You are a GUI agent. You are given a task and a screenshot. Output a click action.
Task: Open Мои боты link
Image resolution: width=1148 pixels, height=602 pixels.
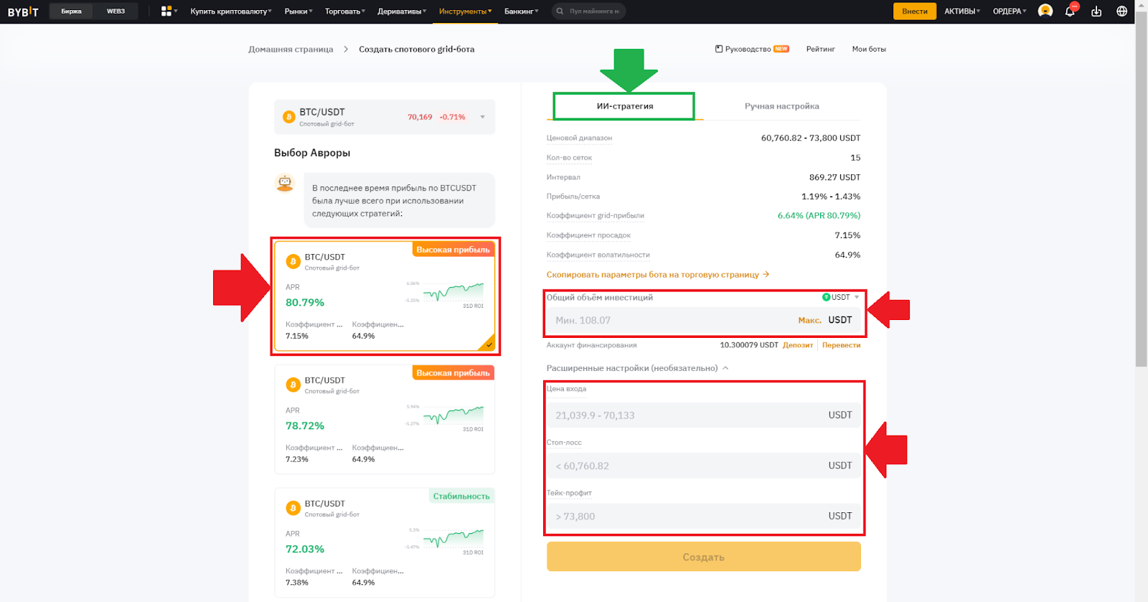(x=869, y=49)
